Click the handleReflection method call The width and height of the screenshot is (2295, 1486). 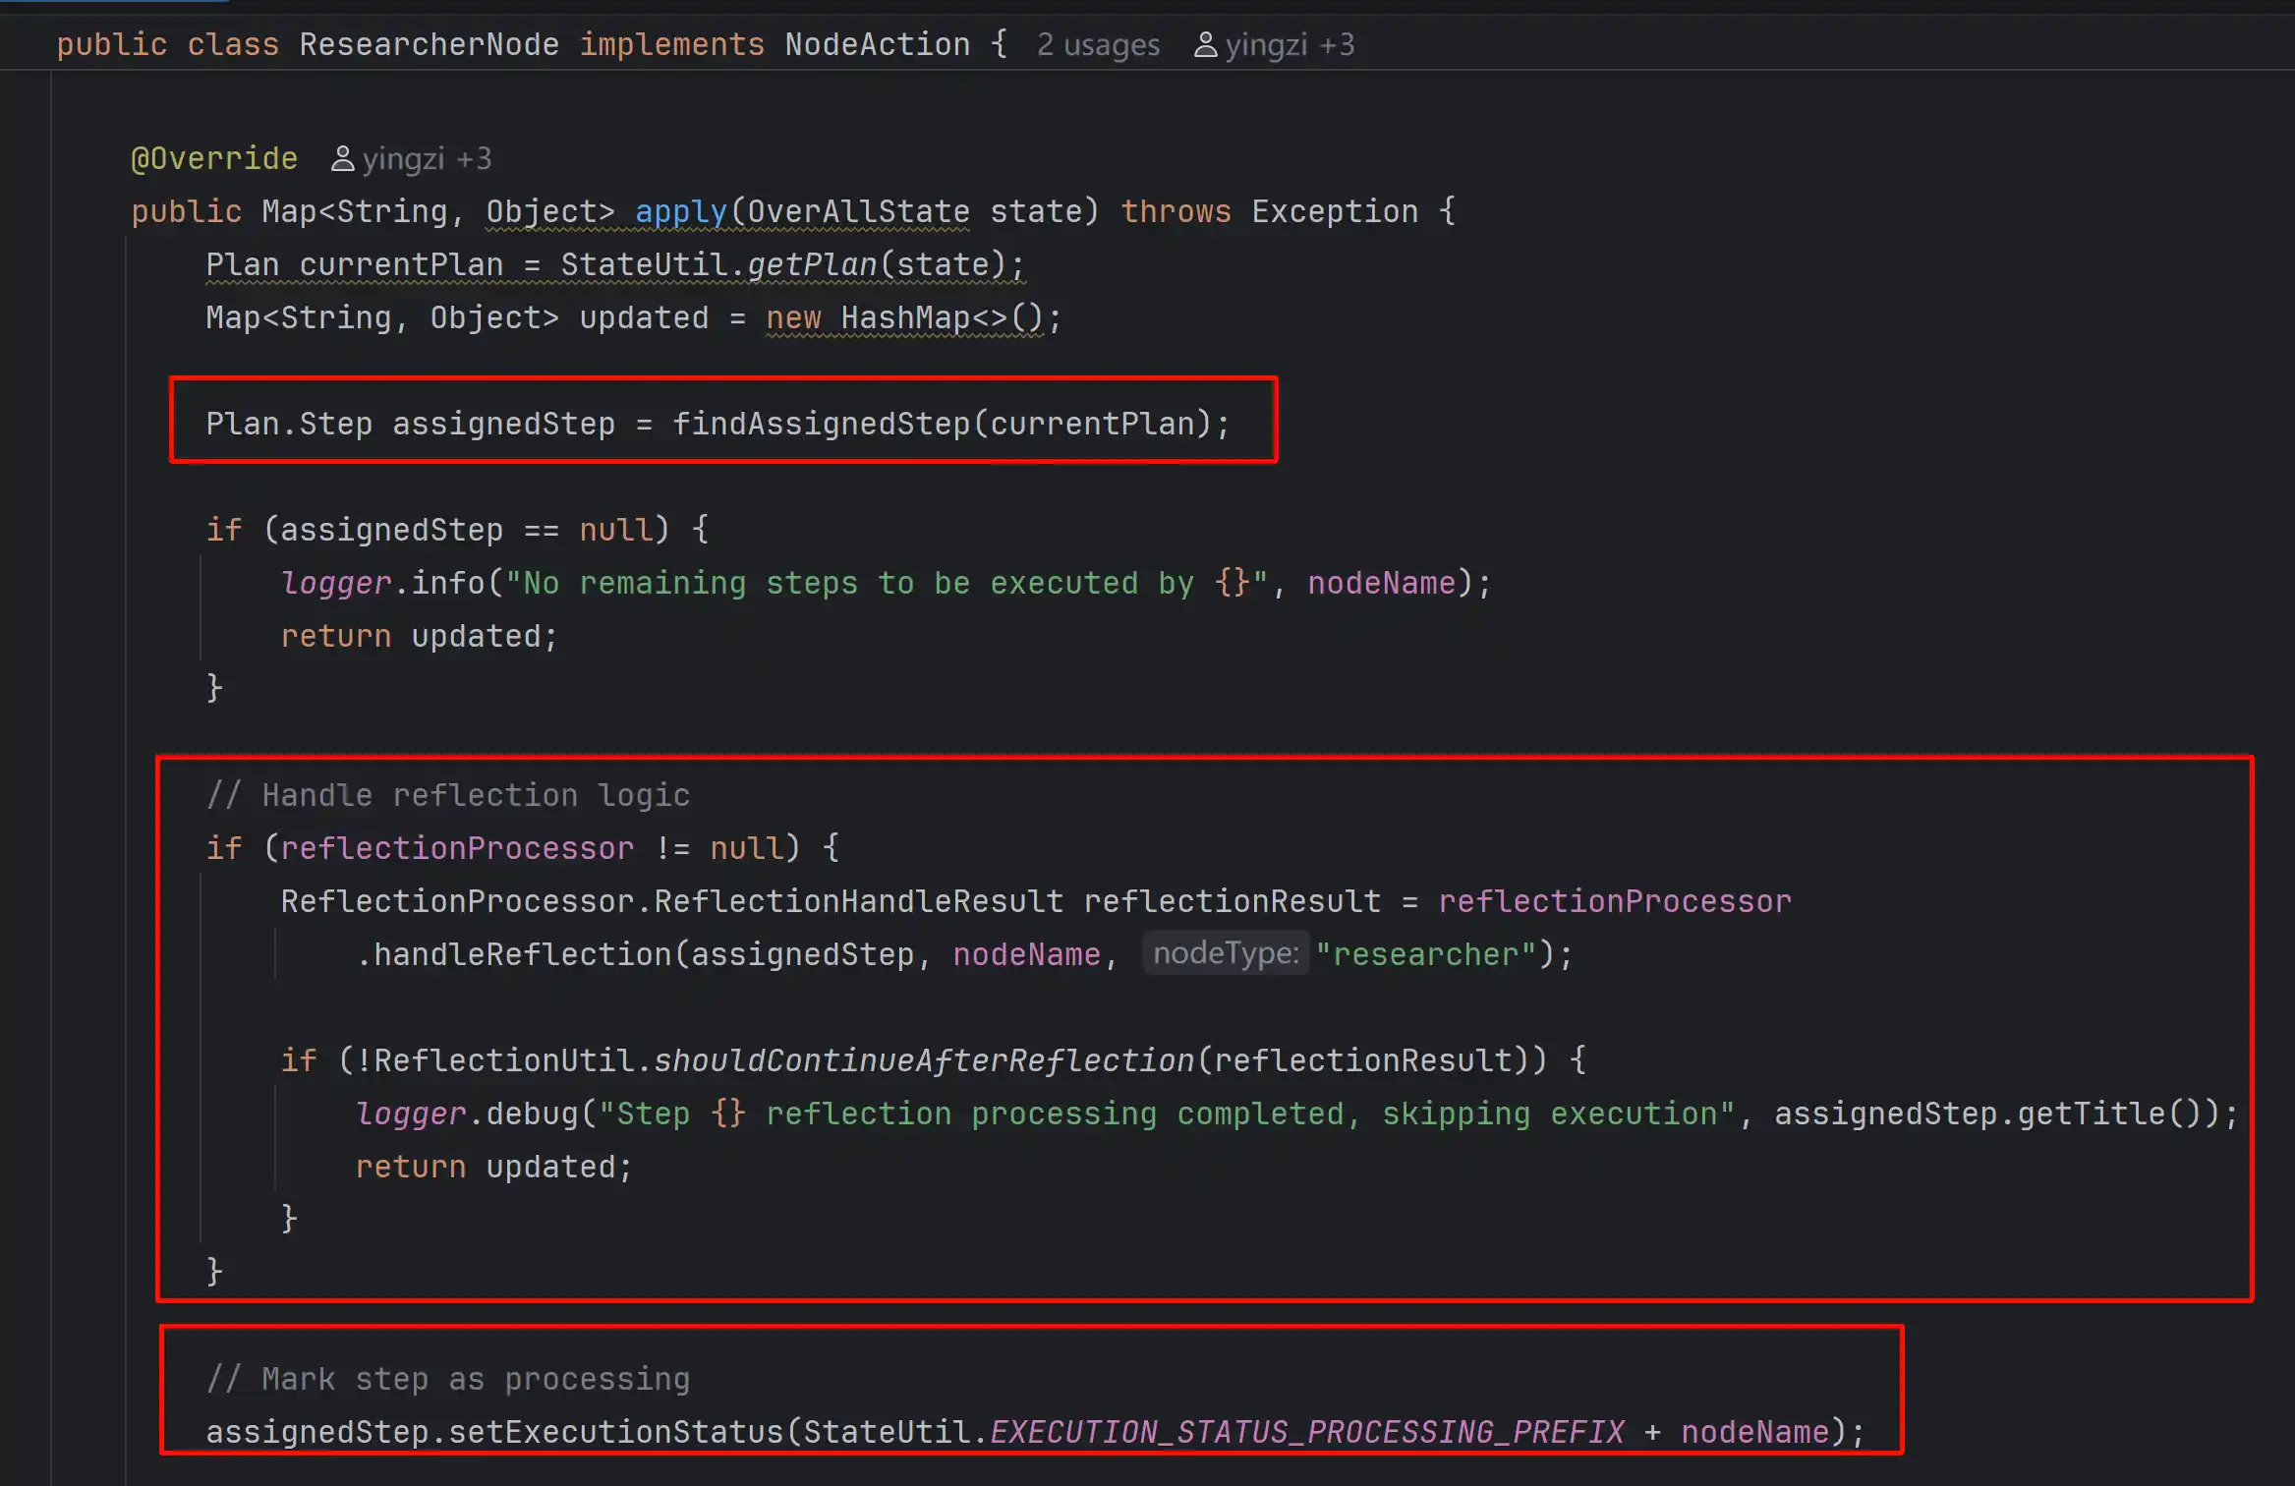coord(522,954)
